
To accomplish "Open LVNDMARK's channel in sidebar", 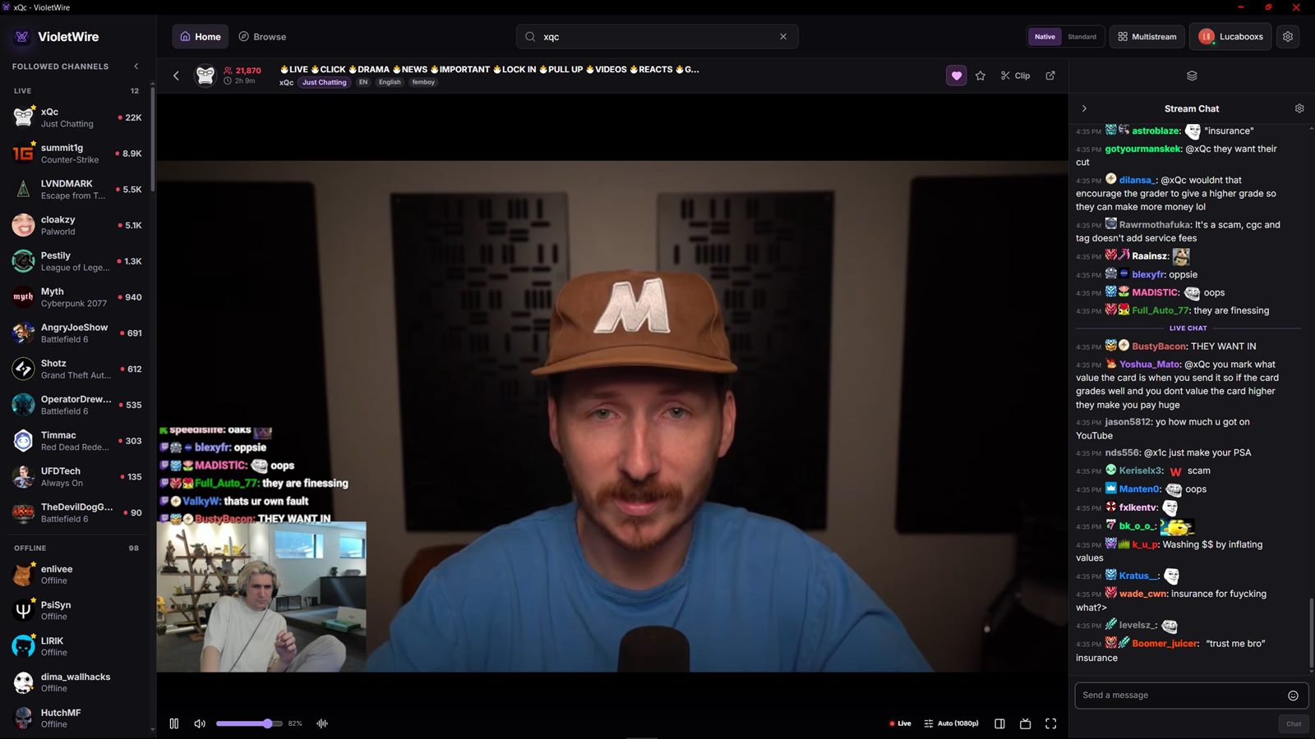I will pyautogui.click(x=77, y=190).
